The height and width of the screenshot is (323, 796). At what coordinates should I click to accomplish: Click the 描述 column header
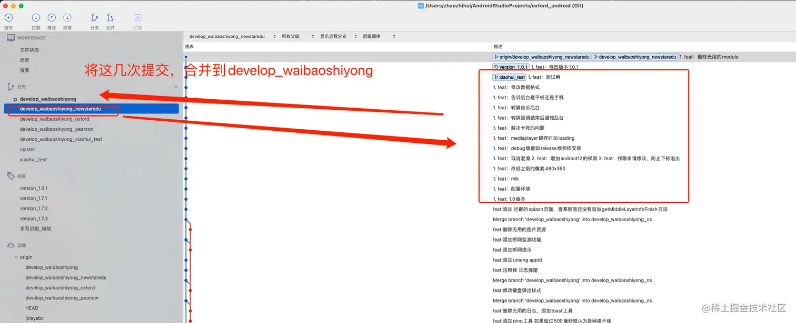click(x=498, y=47)
